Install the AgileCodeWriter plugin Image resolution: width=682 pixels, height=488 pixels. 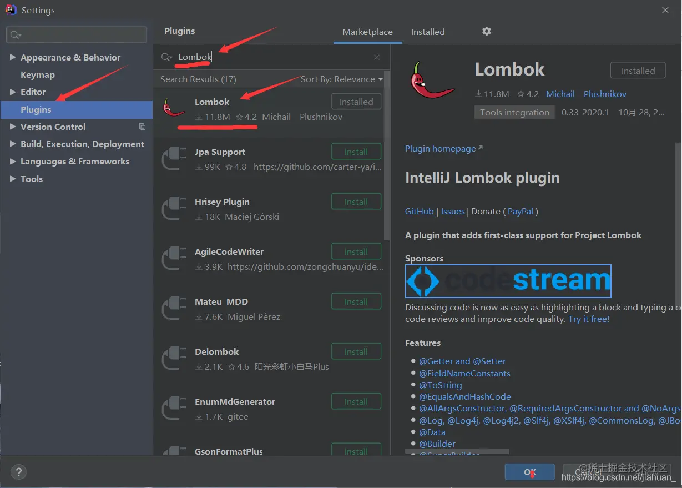pos(356,251)
